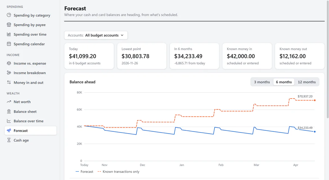The width and height of the screenshot is (329, 180).
Task: Click the blue forecast endpoint dot
Action: [x=315, y=132]
